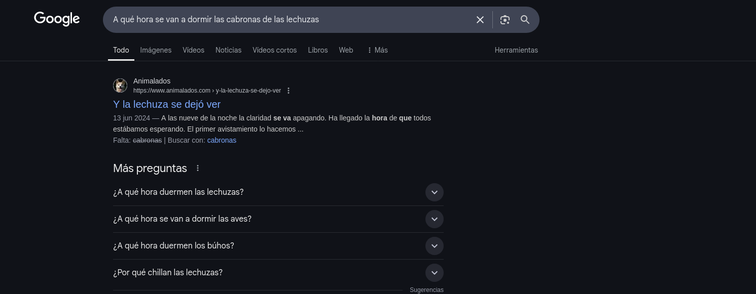Expand "¿Por qué chillan las lechuzas?"
This screenshot has width=756, height=294.
278,273
